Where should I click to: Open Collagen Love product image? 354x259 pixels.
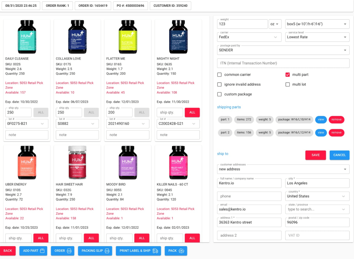point(78,37)
